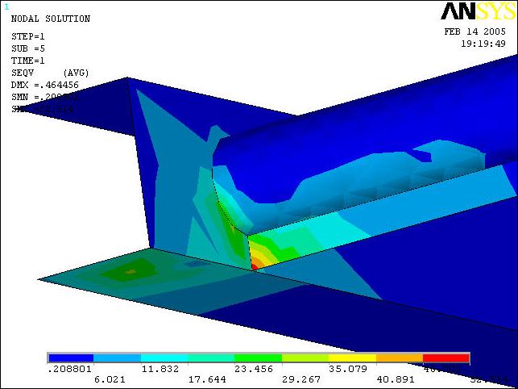Select the orange legend color band
Image resolution: width=518 pixels, height=389 pixels.
[x=399, y=358]
